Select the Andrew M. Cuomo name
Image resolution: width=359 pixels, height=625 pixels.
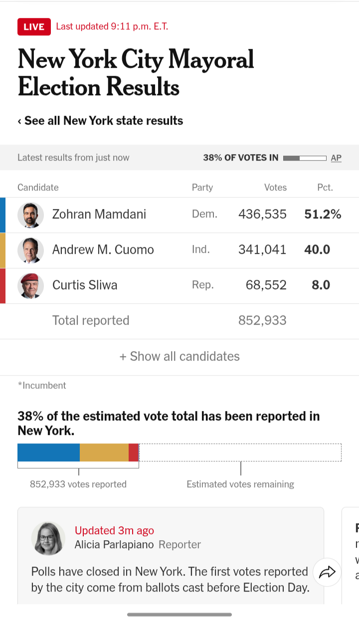[103, 250]
